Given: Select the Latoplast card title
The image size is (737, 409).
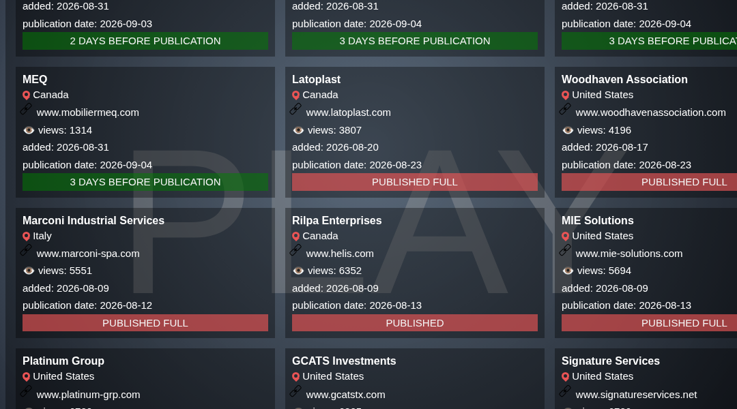Looking at the screenshot, I should coord(317,79).
